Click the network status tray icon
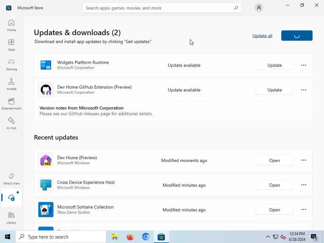The height and width of the screenshot is (243, 324). coord(276,237)
